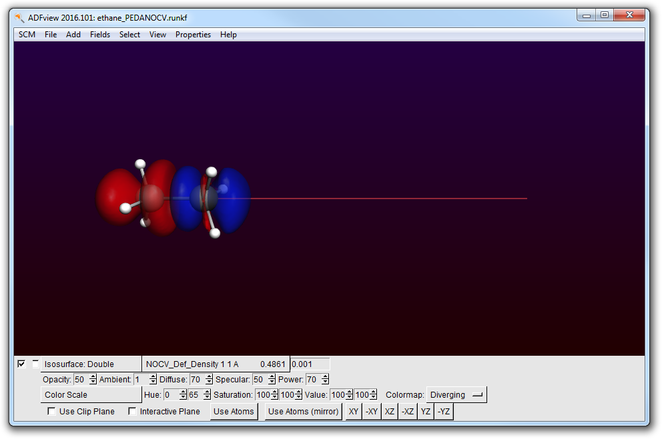Select the left carbon atom inside red lobe
Screen dimensions: 662x439
[x=151, y=198]
